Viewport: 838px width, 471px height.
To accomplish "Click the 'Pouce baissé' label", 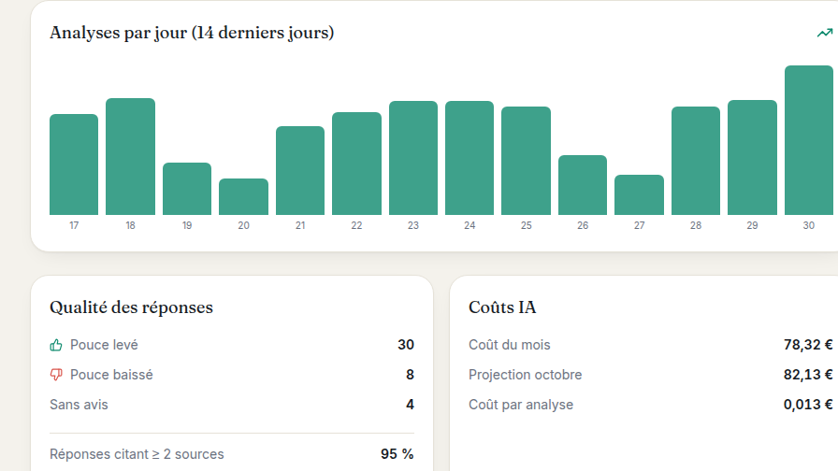I will point(111,375).
